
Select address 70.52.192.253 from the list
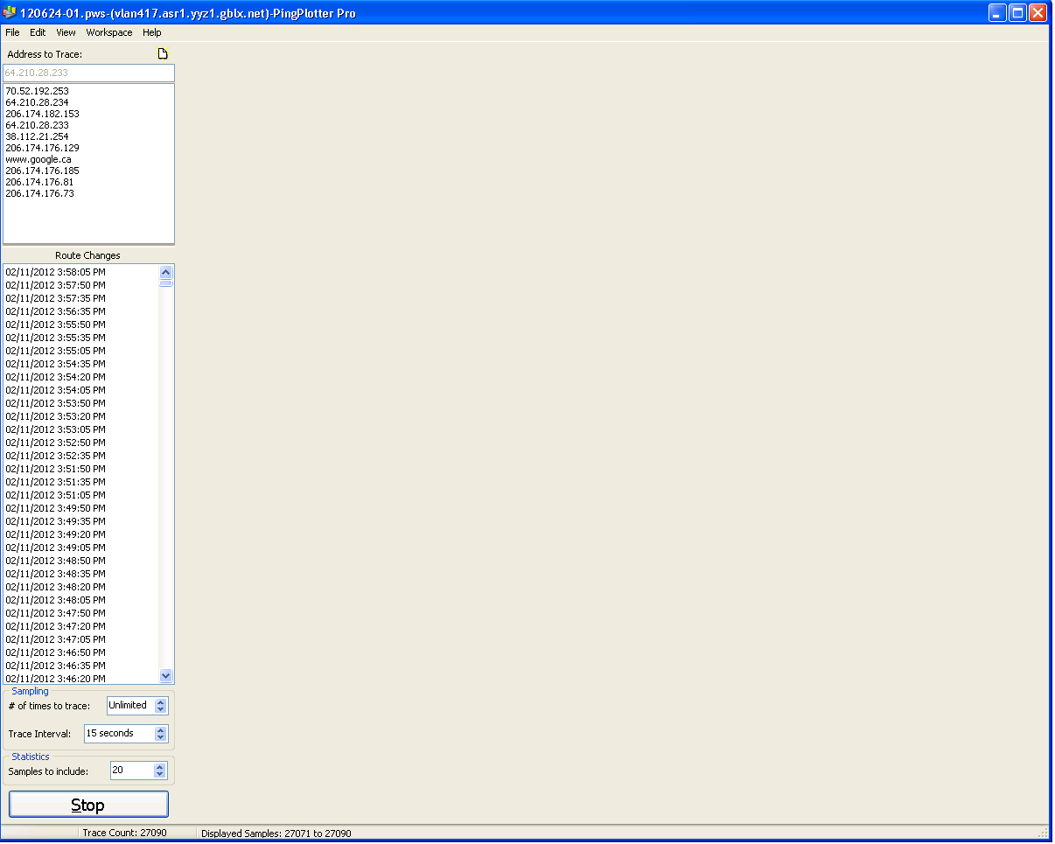click(x=37, y=91)
